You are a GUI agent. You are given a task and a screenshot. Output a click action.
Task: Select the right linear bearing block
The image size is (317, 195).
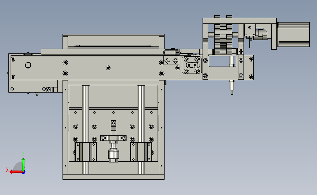point(141,152)
